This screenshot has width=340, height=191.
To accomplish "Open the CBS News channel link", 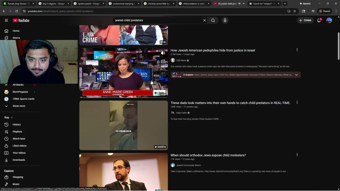I will click(x=181, y=60).
